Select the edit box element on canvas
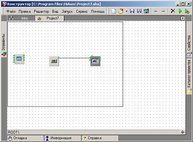 95,61
